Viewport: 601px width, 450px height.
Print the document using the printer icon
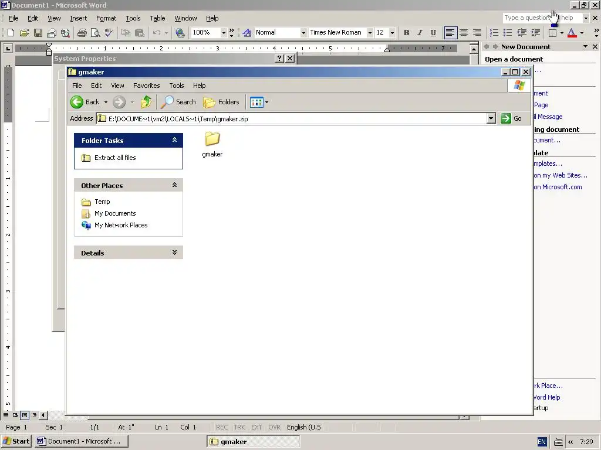point(82,33)
